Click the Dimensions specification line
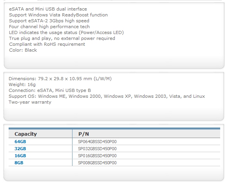The image size is (228, 185). pyautogui.click(x=60, y=79)
